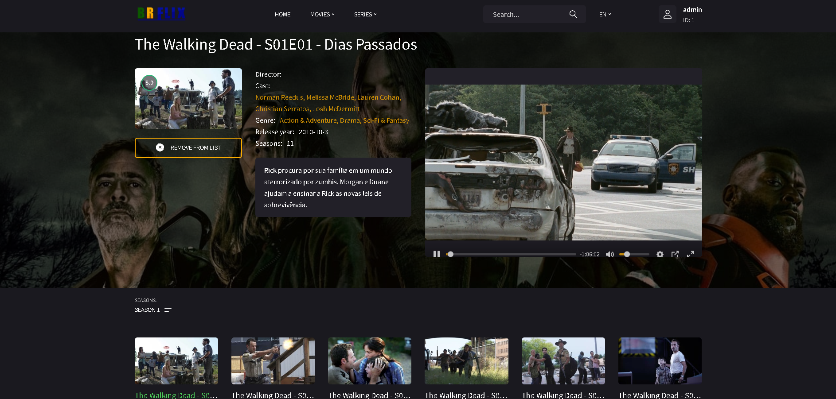836x399 pixels.
Task: Open cast member Norman Reedus
Action: (x=279, y=97)
